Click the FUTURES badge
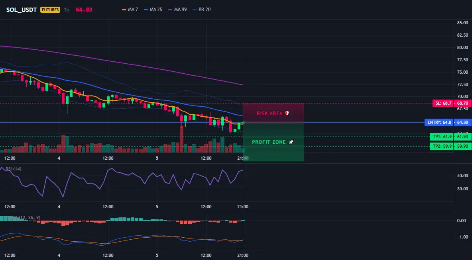 click(50, 10)
